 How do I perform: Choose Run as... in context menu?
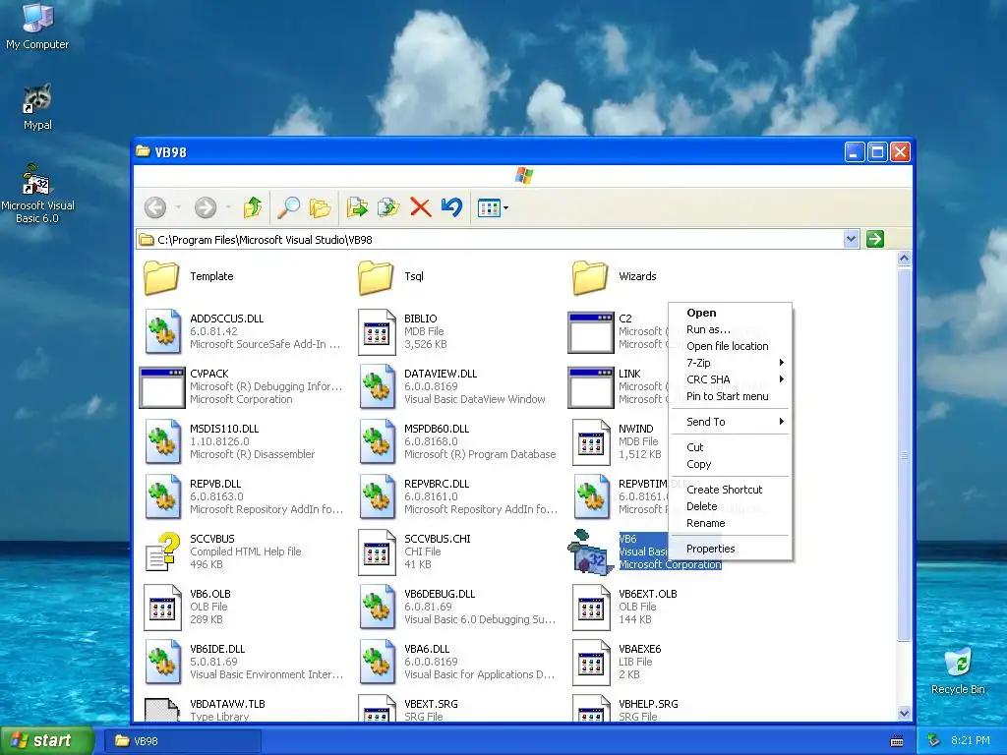tap(731, 329)
